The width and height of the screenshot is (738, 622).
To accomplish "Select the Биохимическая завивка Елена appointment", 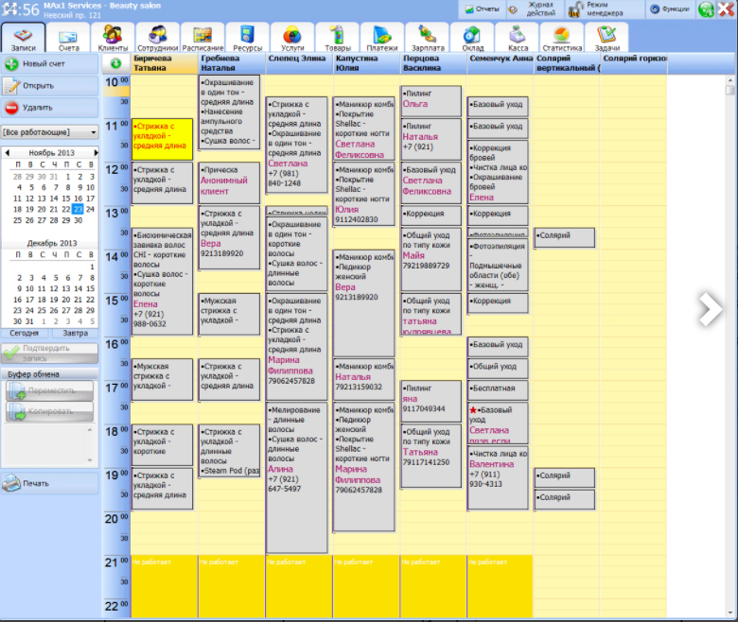I will click(163, 281).
